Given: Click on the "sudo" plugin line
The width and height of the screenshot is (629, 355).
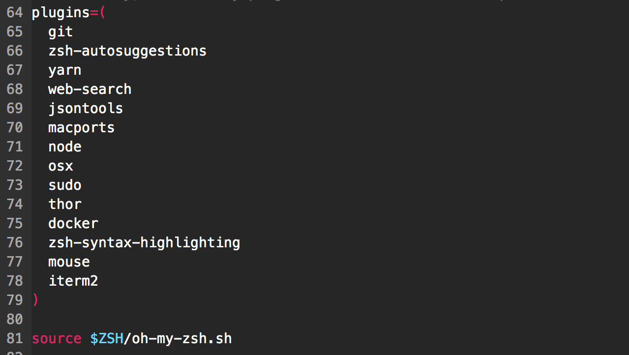Looking at the screenshot, I should (64, 185).
